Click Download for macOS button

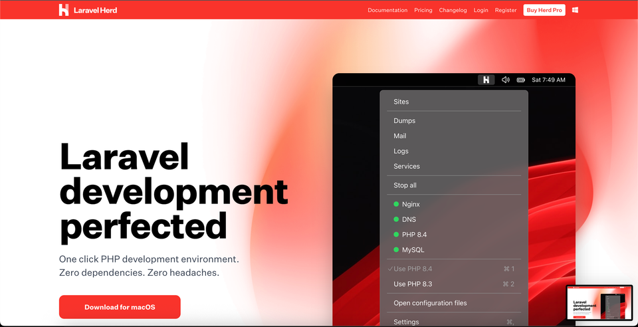[x=120, y=307]
